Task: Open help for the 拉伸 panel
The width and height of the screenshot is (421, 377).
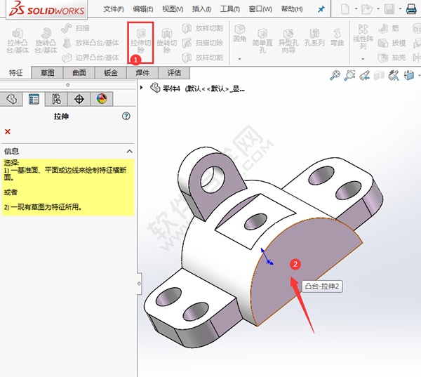Action: 126,116
